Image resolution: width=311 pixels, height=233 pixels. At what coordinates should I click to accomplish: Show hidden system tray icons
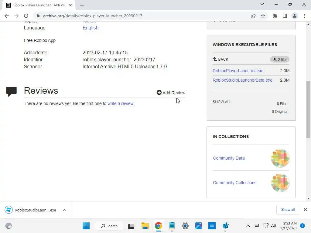pyautogui.click(x=248, y=226)
